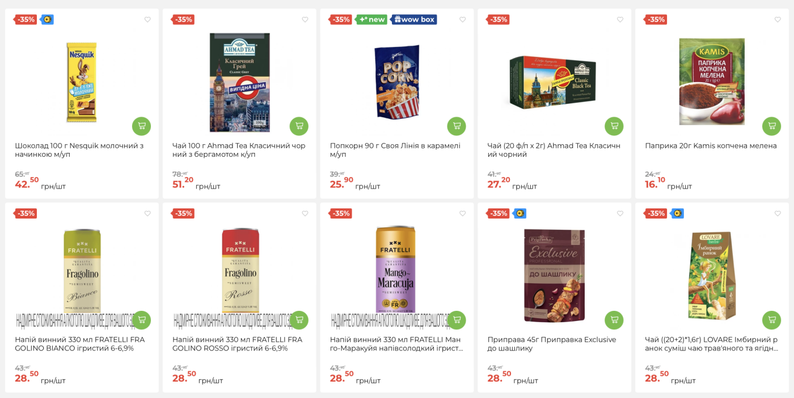The height and width of the screenshot is (398, 794).
Task: Add Ahmad Tea Classic Grey to cart
Action: 299,126
